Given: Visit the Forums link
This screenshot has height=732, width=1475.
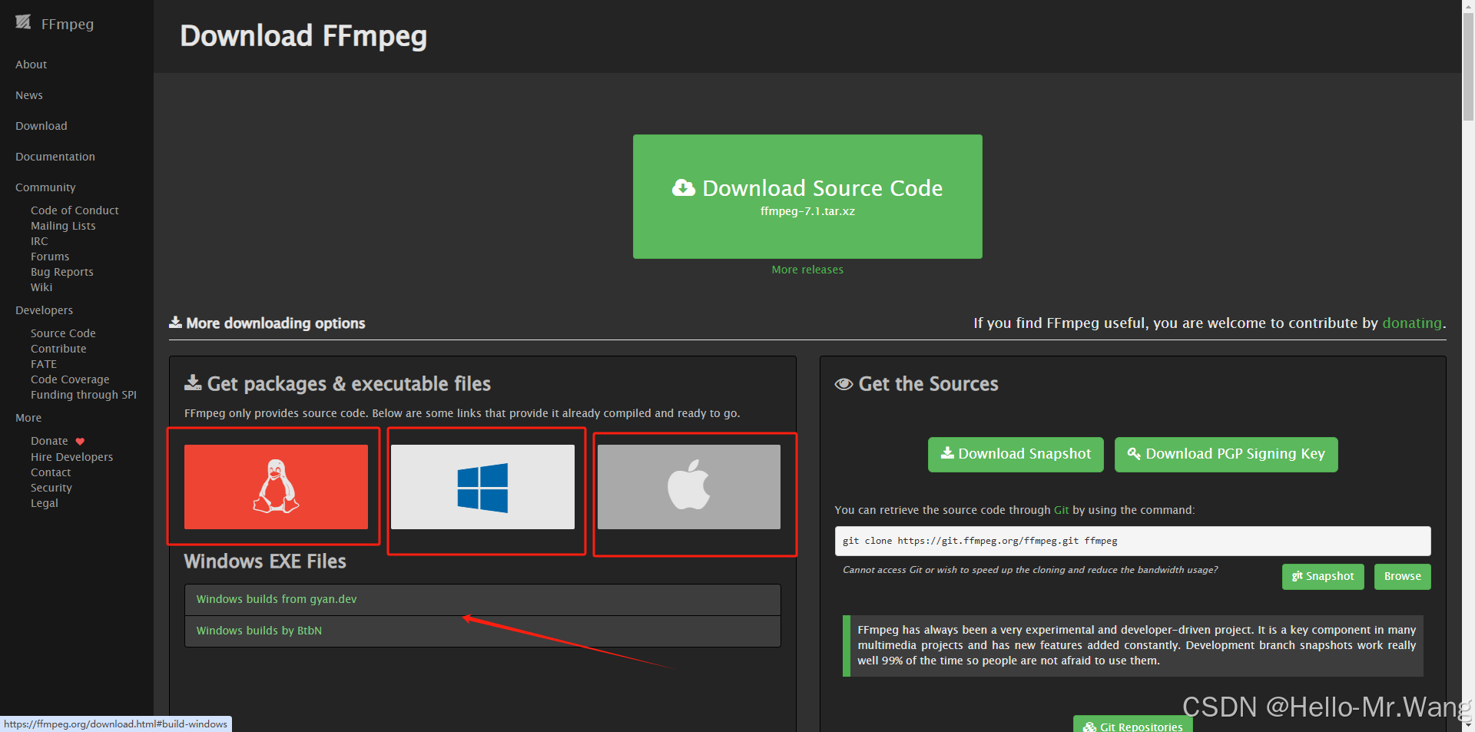Looking at the screenshot, I should 50,257.
